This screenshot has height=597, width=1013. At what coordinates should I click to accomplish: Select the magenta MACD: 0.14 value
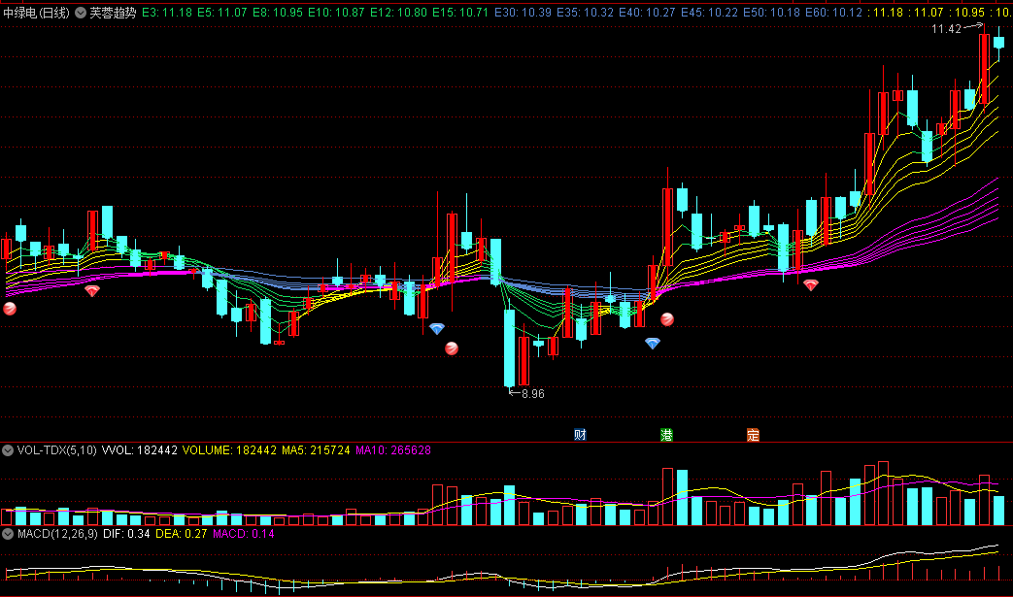click(x=244, y=534)
